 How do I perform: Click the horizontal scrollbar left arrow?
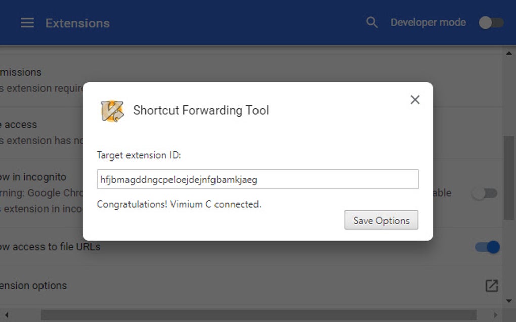pyautogui.click(x=5, y=315)
